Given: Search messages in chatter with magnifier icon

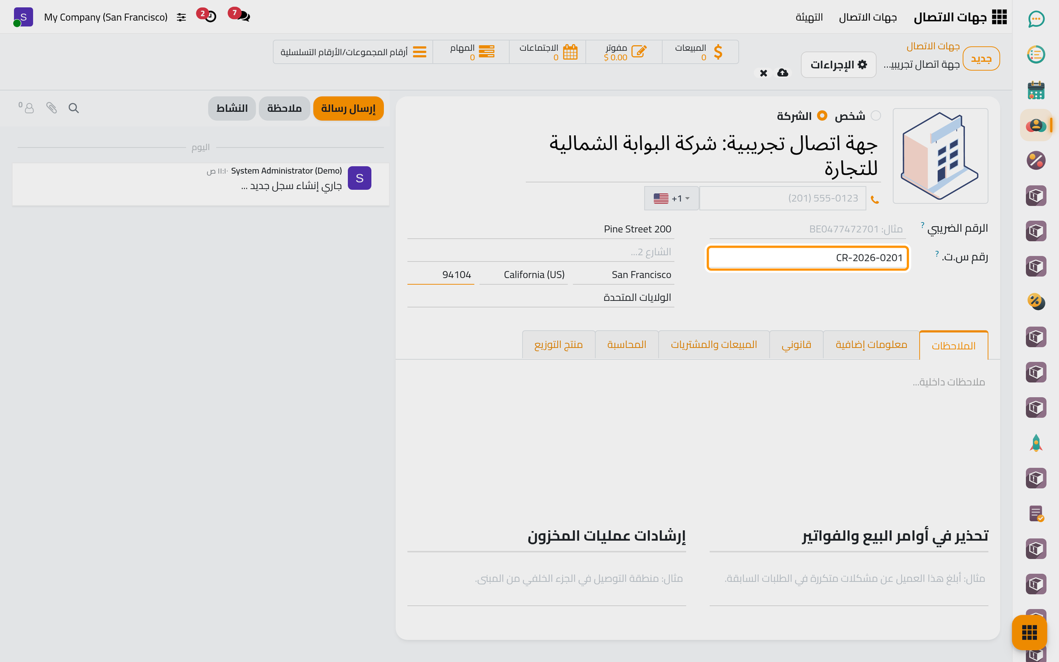Looking at the screenshot, I should [x=73, y=108].
